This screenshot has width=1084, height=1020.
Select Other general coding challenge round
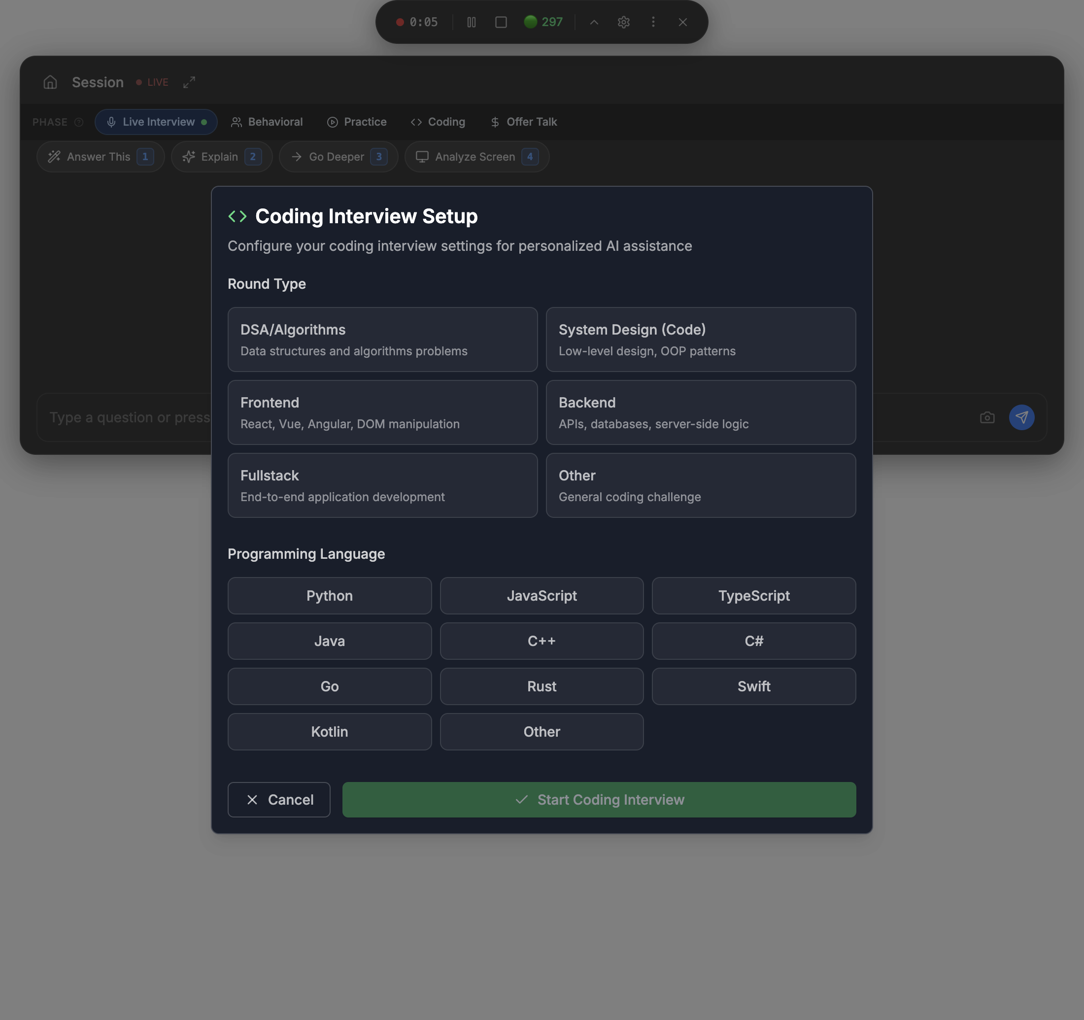pyautogui.click(x=701, y=486)
